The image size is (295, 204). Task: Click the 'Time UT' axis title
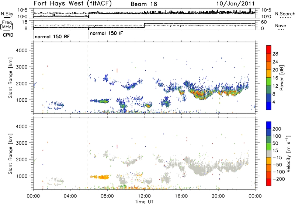(x=144, y=202)
